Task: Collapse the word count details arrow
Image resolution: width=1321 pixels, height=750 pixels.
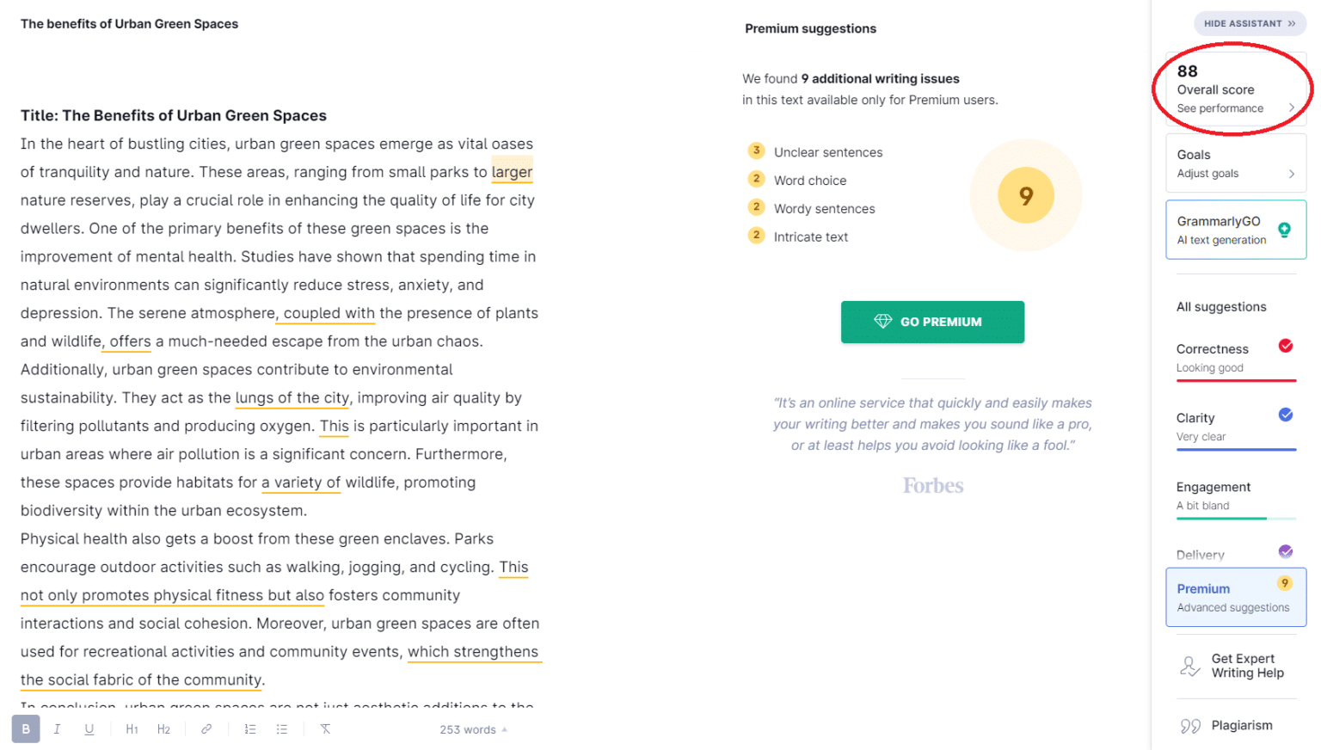Action: 502,728
